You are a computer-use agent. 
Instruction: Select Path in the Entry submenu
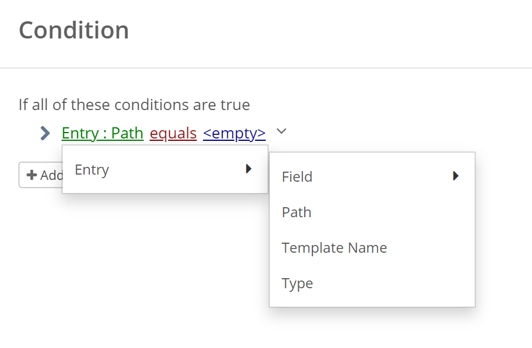372,212
